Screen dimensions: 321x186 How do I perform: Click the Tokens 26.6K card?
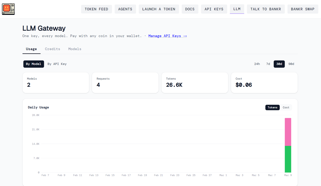[195, 83]
